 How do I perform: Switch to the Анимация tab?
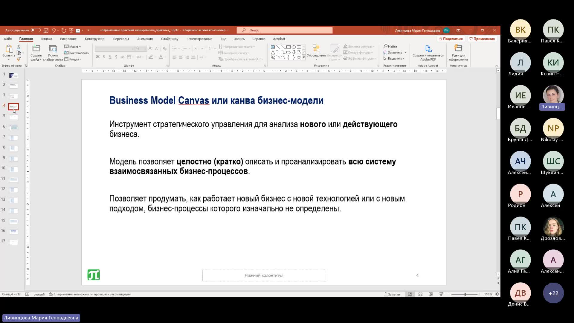coord(145,39)
